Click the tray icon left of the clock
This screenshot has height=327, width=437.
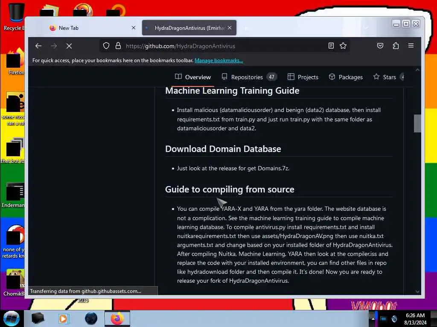click(x=394, y=319)
